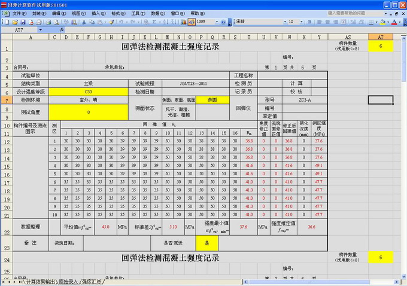
Task: Expand the zoom percentage dropdown
Action: tap(217, 22)
